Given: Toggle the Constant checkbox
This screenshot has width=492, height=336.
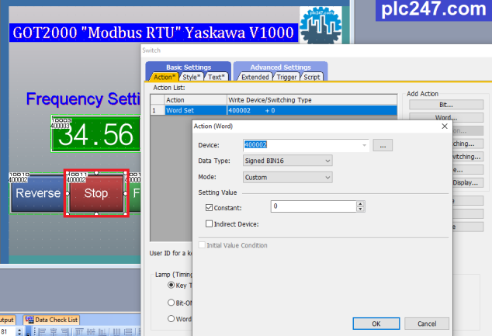Looking at the screenshot, I should [209, 207].
